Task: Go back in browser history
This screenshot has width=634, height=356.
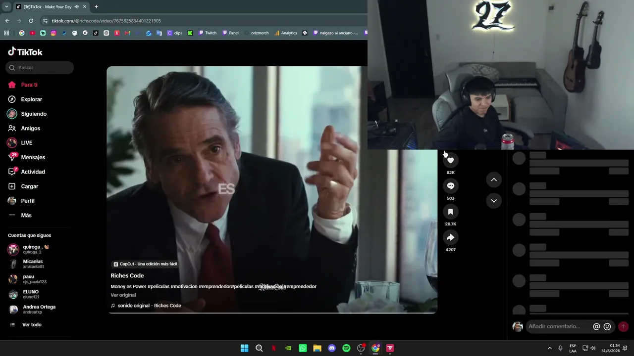Action: tap(7, 21)
